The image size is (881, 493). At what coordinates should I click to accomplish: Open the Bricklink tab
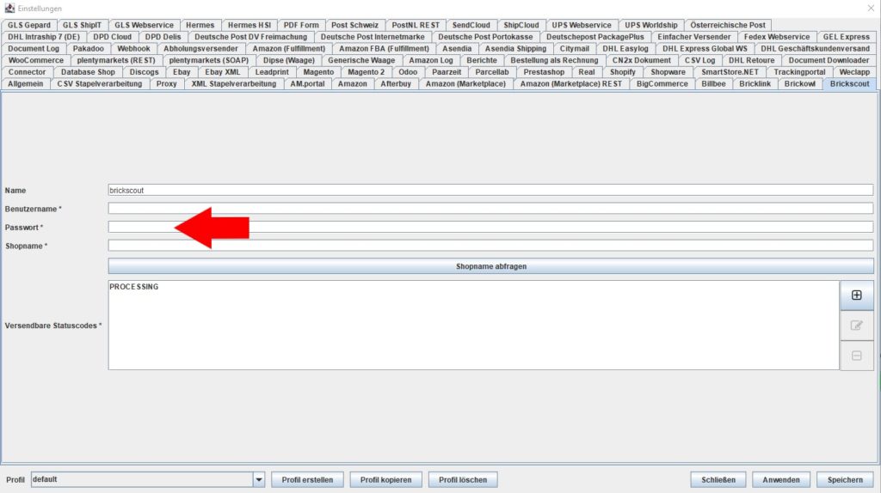(755, 83)
